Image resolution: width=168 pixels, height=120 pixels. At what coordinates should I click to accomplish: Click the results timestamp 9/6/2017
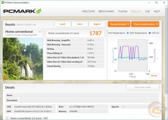26,25
